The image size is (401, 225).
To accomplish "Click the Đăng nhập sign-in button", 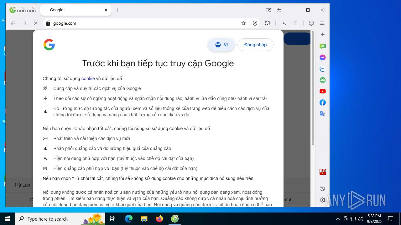I will (255, 45).
